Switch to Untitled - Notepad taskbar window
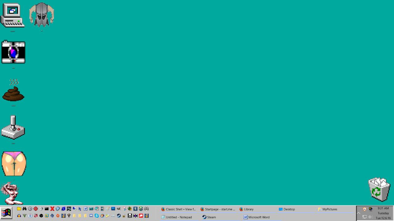 click(179, 217)
